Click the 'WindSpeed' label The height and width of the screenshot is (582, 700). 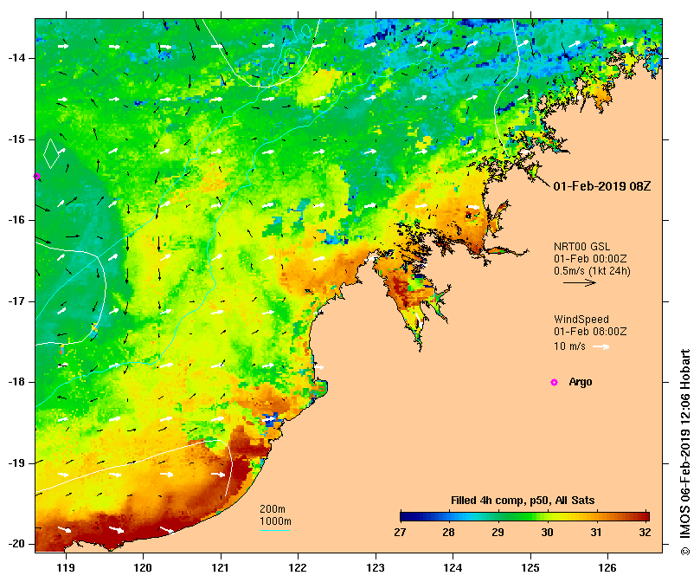tap(581, 320)
